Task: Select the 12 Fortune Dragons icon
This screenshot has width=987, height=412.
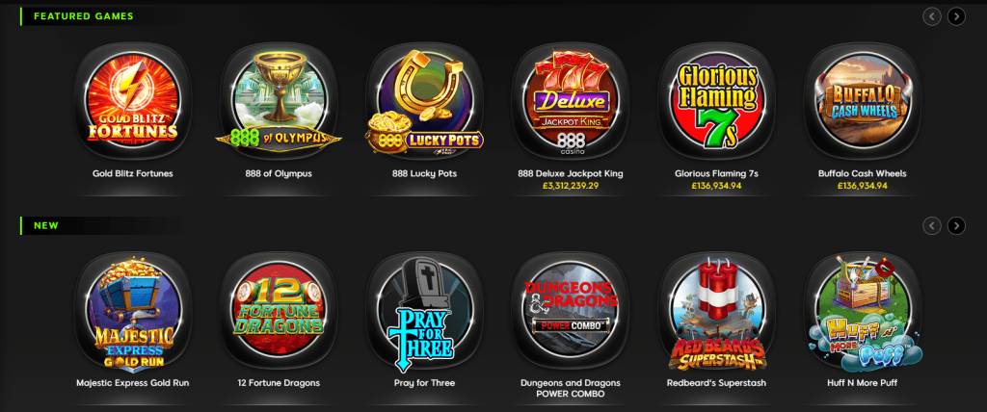Action: click(x=279, y=311)
